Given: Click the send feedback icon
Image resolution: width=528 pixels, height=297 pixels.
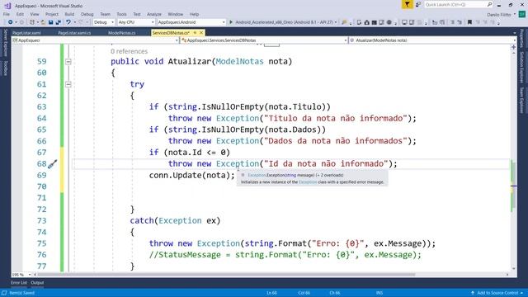Looking at the screenshot, I should (x=418, y=4).
